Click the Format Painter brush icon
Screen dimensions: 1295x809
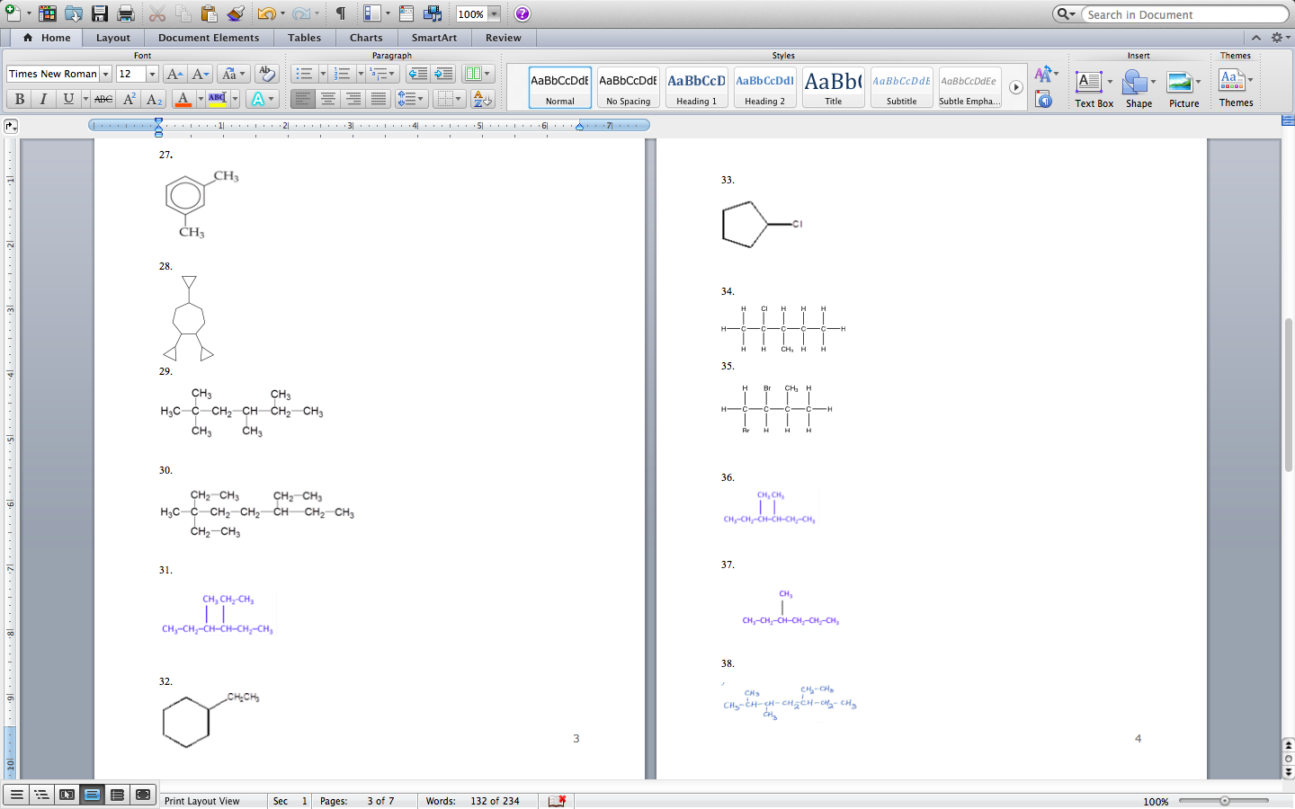236,13
